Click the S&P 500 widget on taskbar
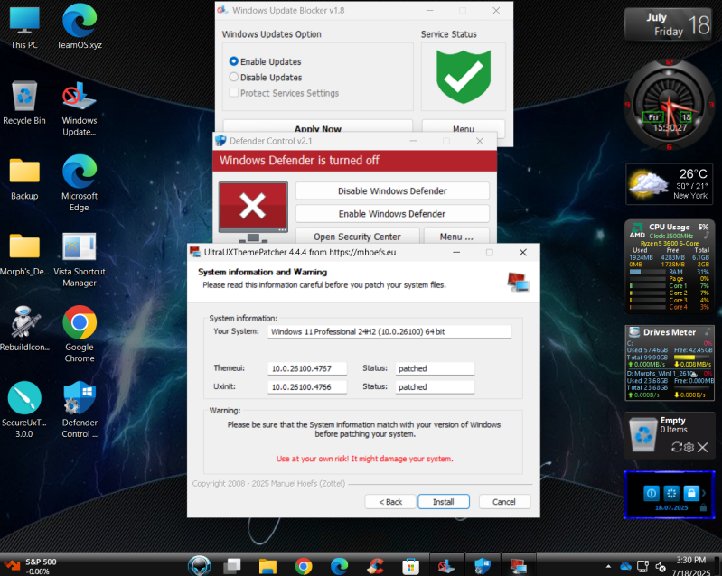The height and width of the screenshot is (576, 722). click(30, 566)
